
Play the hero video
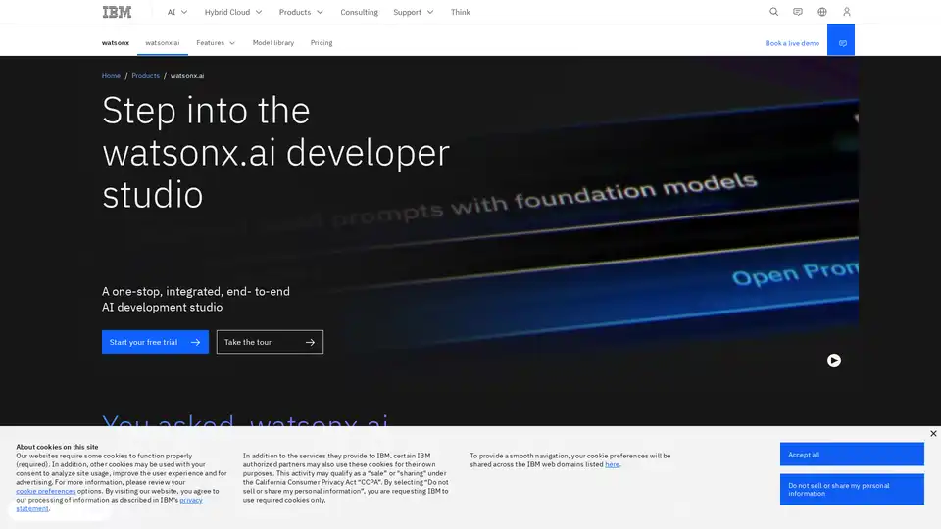pyautogui.click(x=833, y=361)
